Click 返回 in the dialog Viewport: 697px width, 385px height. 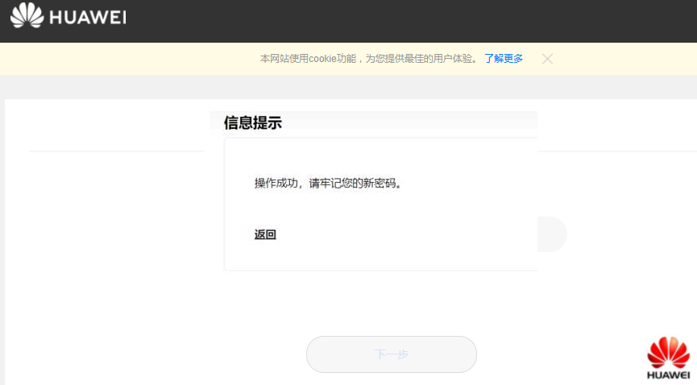coord(265,234)
